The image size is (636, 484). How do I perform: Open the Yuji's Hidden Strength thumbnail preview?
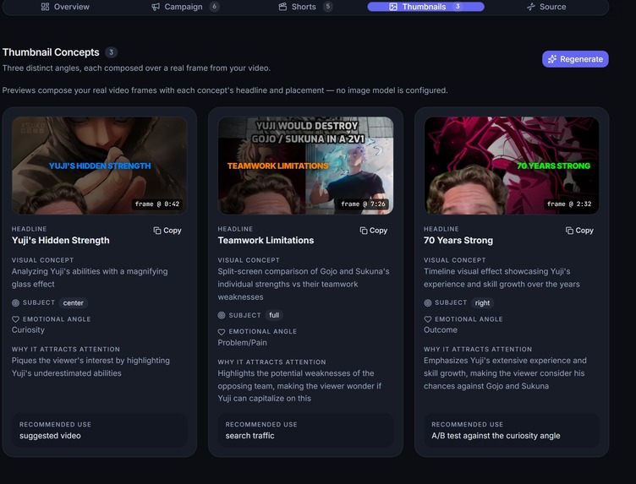click(100, 166)
